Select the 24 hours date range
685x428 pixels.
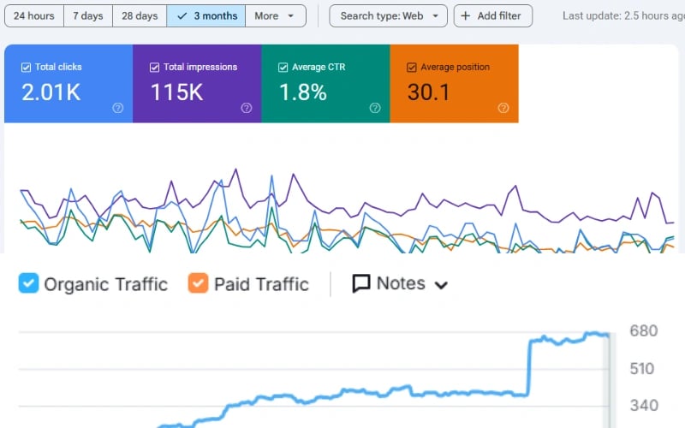[34, 15]
